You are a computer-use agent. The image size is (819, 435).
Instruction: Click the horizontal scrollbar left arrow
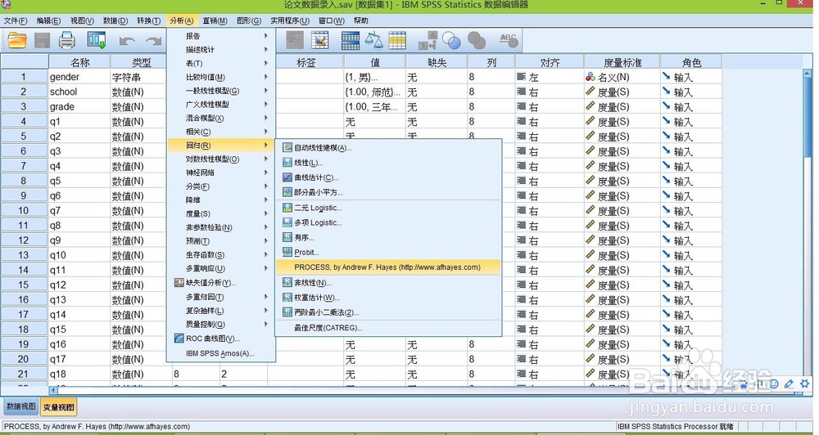pyautogui.click(x=53, y=390)
